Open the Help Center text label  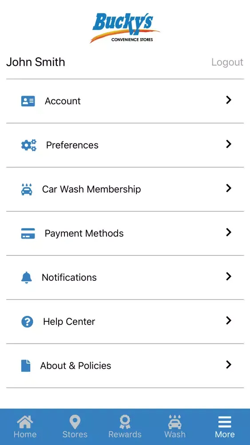tap(69, 322)
